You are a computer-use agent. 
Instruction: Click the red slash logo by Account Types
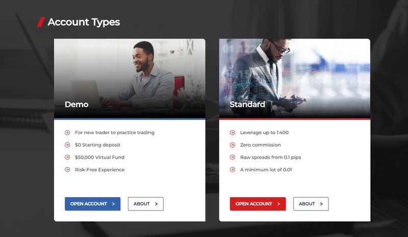[x=41, y=22]
